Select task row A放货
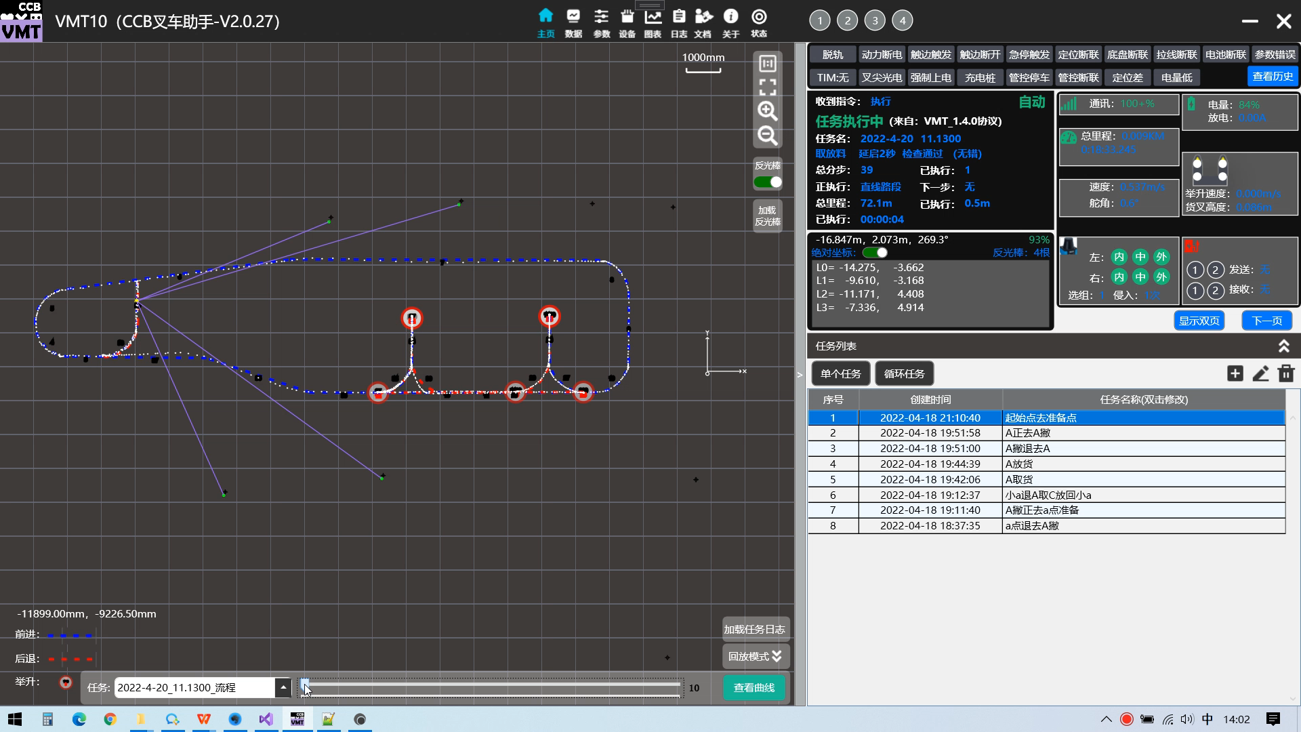Screen dimensions: 1301x732 tap(1046, 464)
